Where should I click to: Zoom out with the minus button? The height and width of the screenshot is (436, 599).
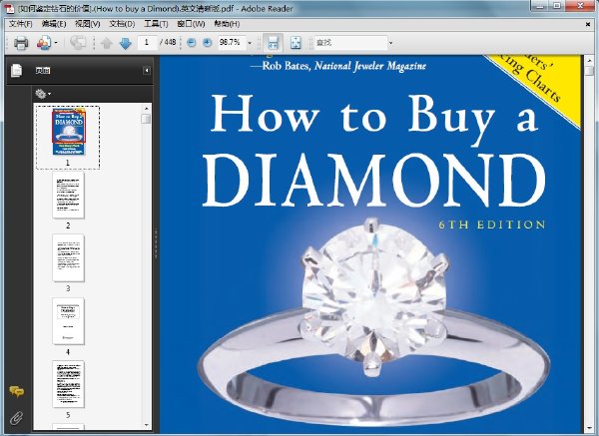(191, 43)
